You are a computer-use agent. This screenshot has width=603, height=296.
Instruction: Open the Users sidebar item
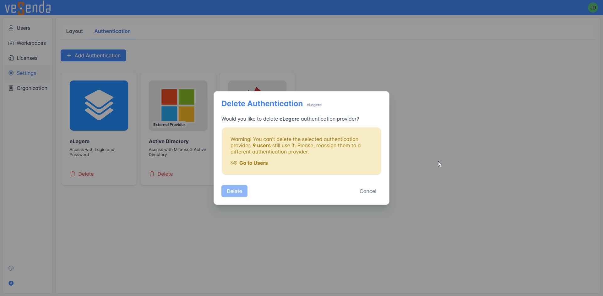28,28
